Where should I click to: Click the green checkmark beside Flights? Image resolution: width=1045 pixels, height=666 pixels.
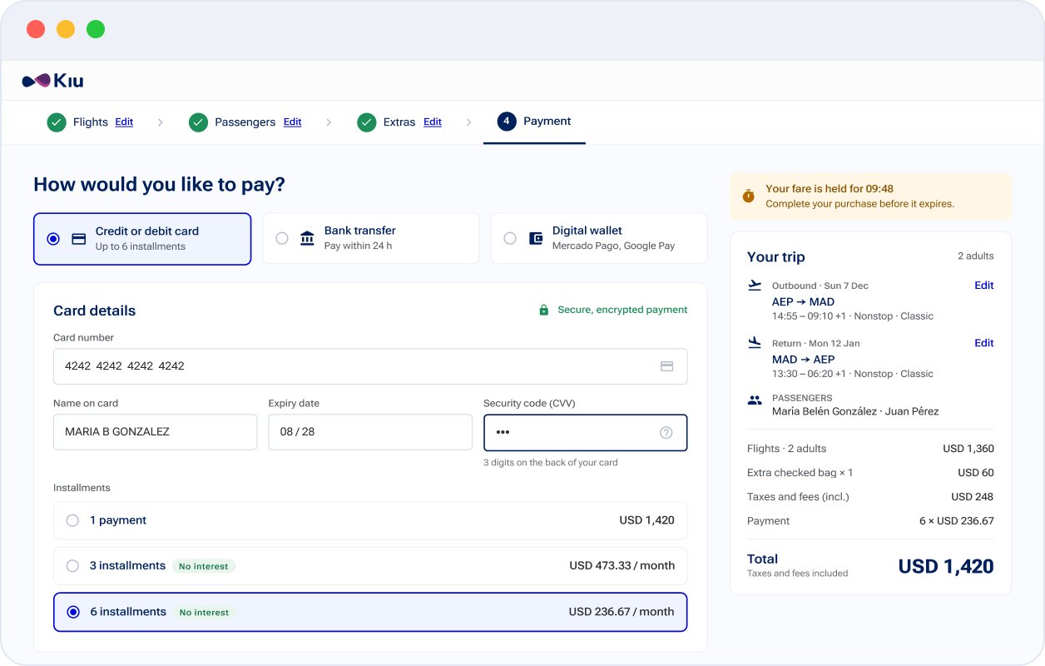[57, 122]
